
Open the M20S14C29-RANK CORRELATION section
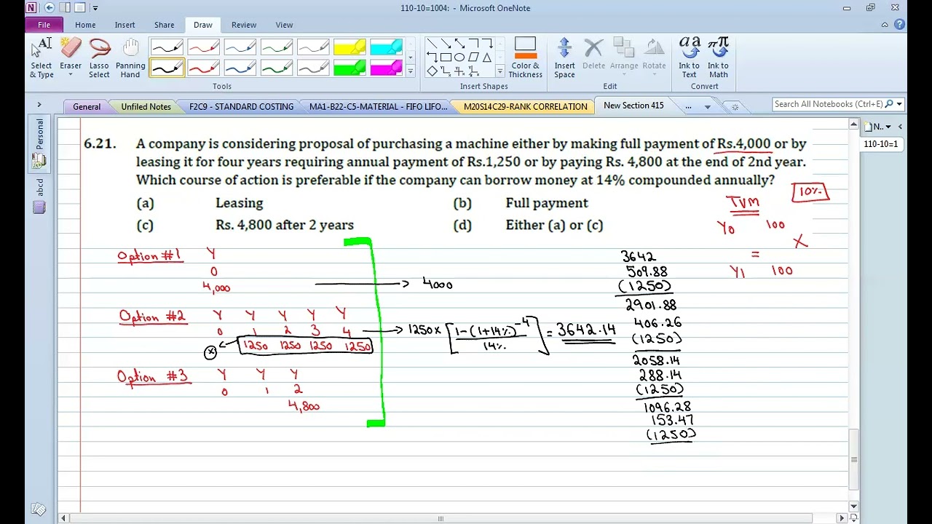coord(525,106)
